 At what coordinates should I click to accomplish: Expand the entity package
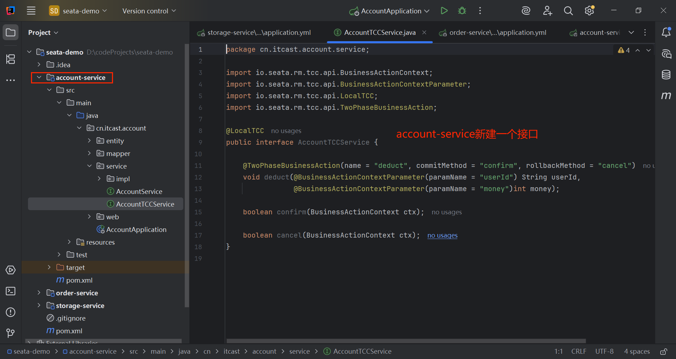point(89,141)
